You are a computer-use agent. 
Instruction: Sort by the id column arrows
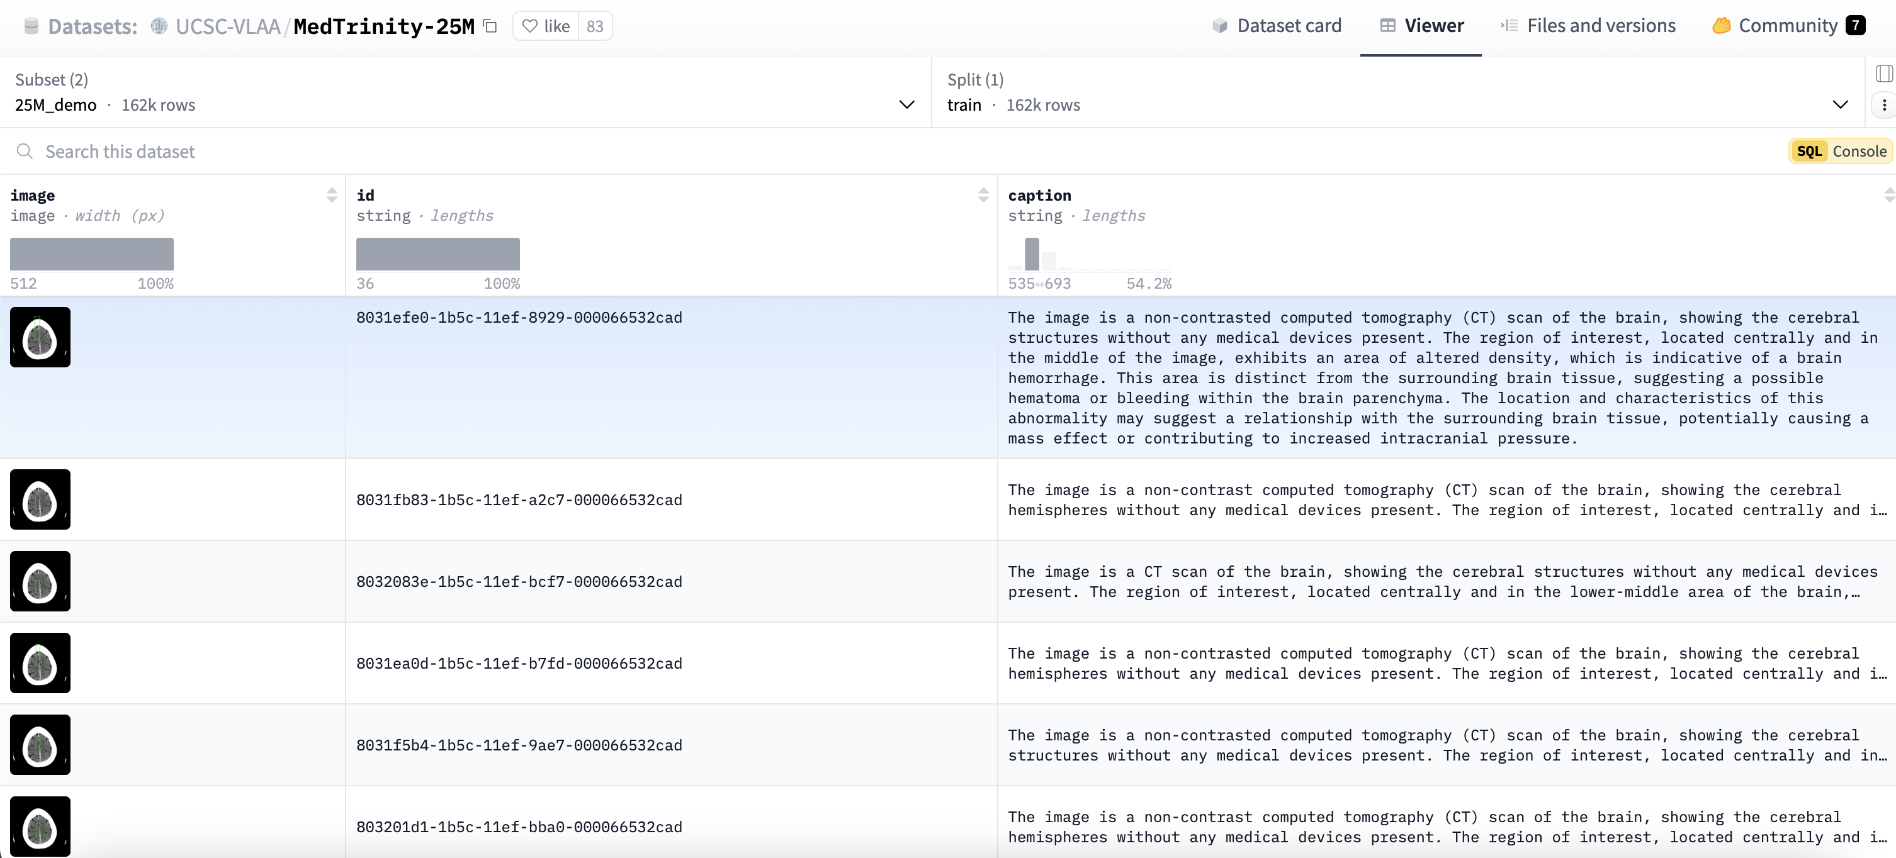(983, 195)
